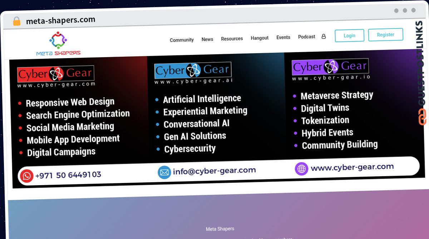
Task: Click www.cyber-gear.com under red logo
Action: point(56,85)
